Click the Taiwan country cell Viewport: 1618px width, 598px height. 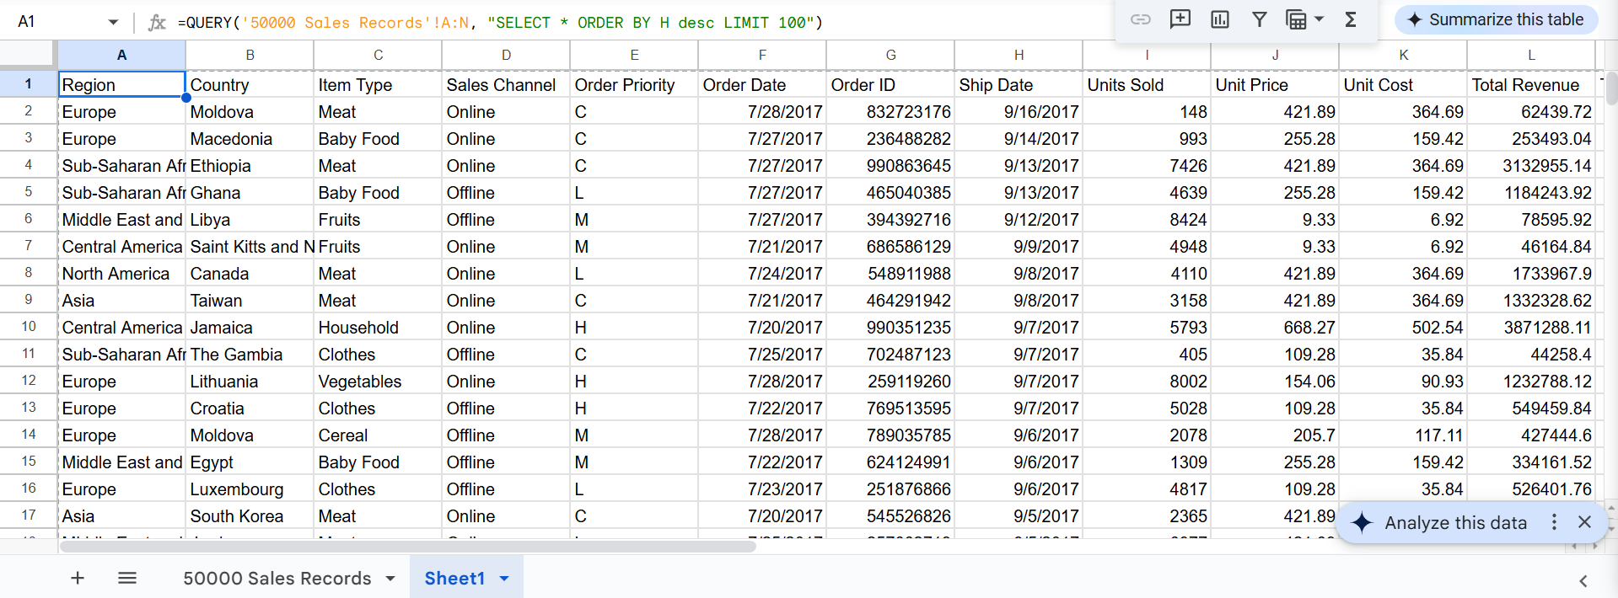250,300
